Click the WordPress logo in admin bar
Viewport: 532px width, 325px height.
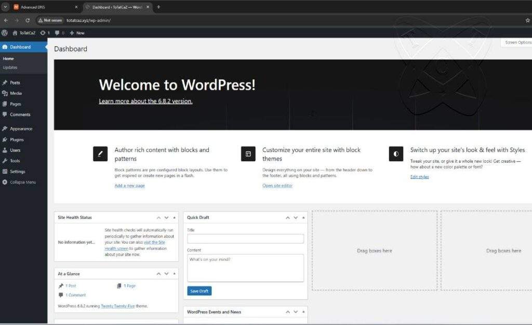[x=5, y=33]
